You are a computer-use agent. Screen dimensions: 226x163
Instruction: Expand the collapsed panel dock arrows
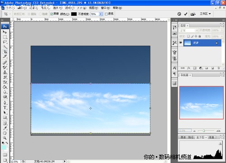(176, 20)
